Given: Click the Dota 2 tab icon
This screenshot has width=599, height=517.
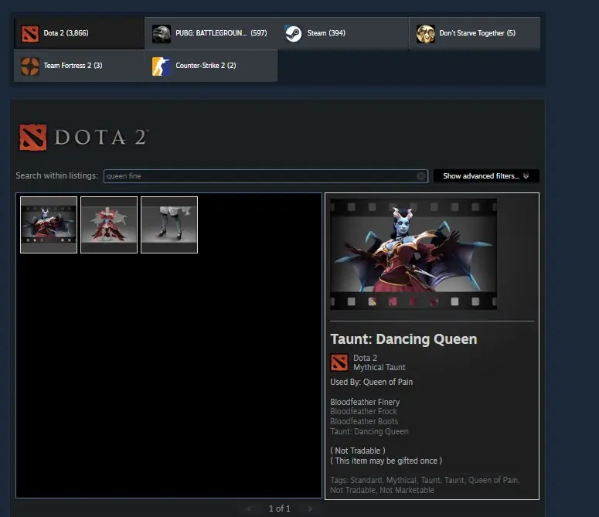Looking at the screenshot, I should pyautogui.click(x=30, y=33).
